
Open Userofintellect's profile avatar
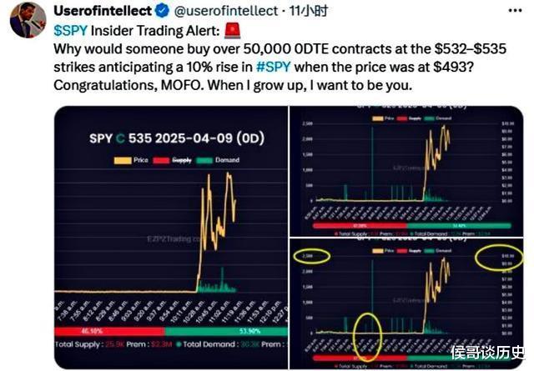tap(28, 20)
